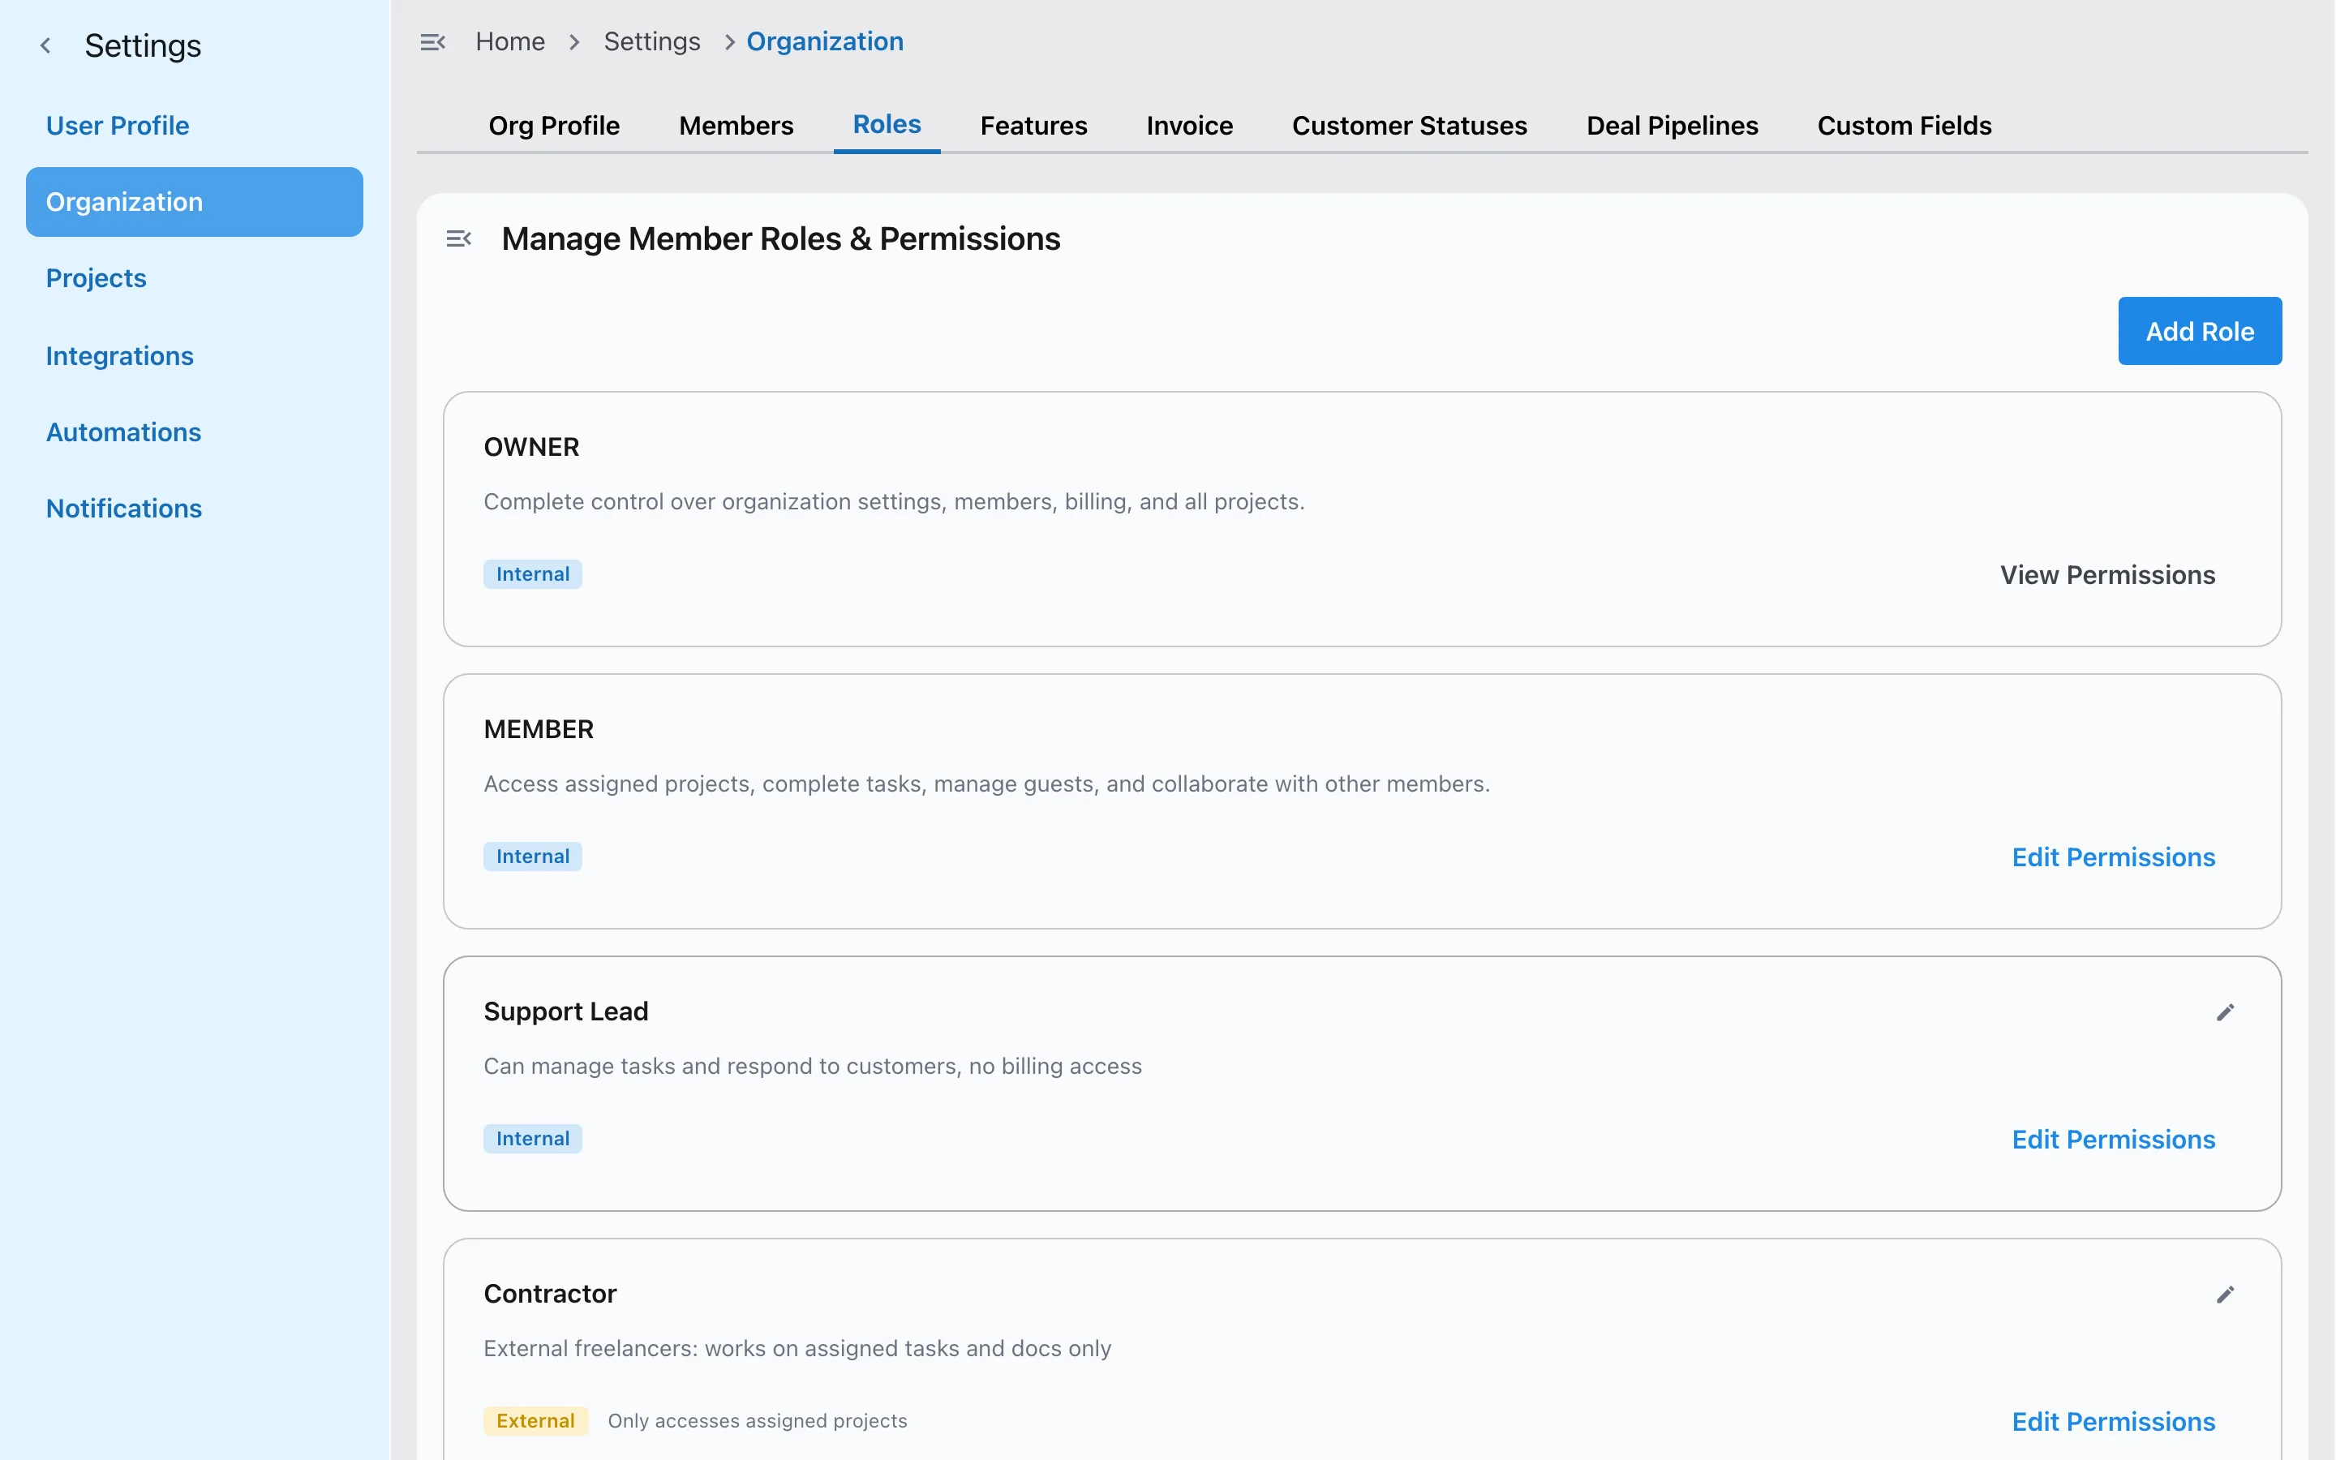Click the External badge on Contractor card
Viewport: 2336px width, 1460px height.
tap(535, 1420)
